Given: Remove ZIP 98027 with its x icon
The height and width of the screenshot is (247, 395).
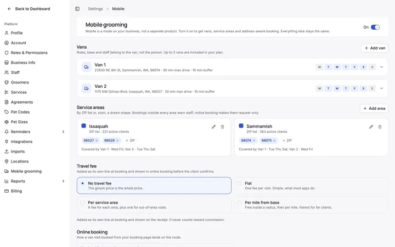Looking at the screenshot, I should [97, 141].
